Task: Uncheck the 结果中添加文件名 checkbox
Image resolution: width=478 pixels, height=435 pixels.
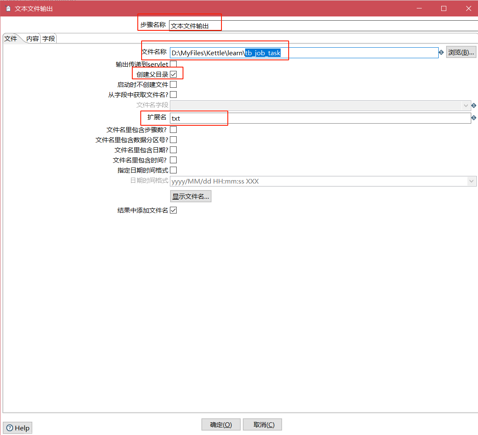Action: click(x=173, y=210)
